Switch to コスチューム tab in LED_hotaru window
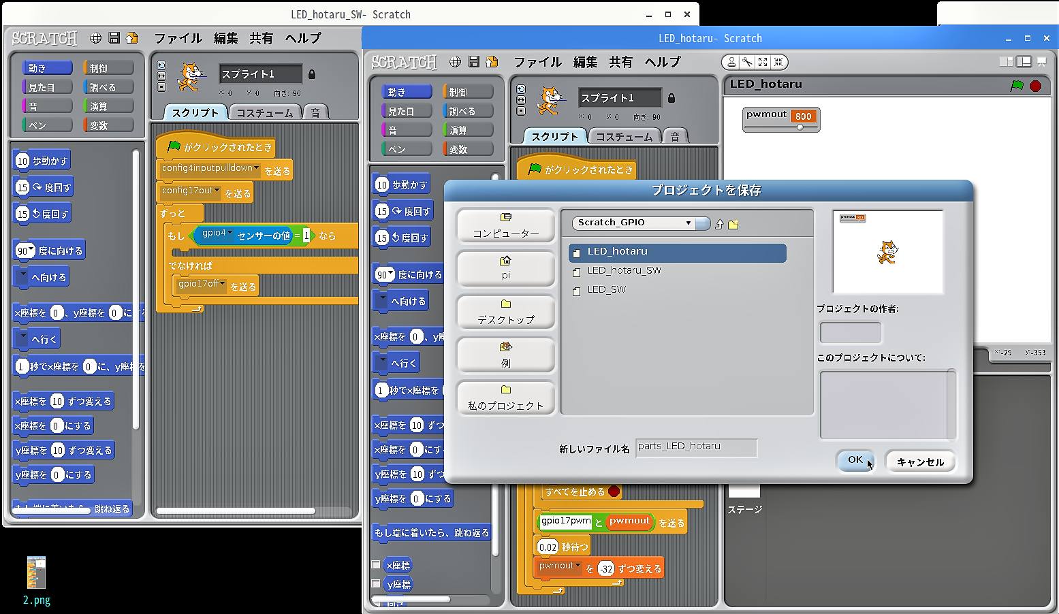 (x=624, y=136)
